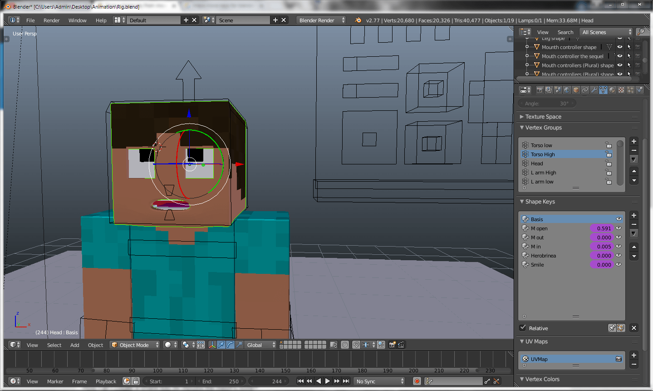Open the Material properties tab
The height and width of the screenshot is (391, 653).
click(x=612, y=90)
